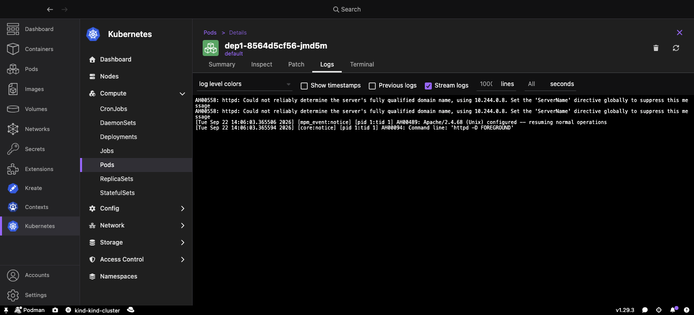Go forward with the right arrow
This screenshot has height=315, width=694.
65,9
